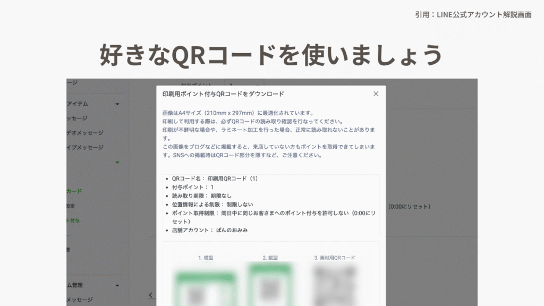Collapse the アイテム section arrow in sidebar

click(117, 104)
